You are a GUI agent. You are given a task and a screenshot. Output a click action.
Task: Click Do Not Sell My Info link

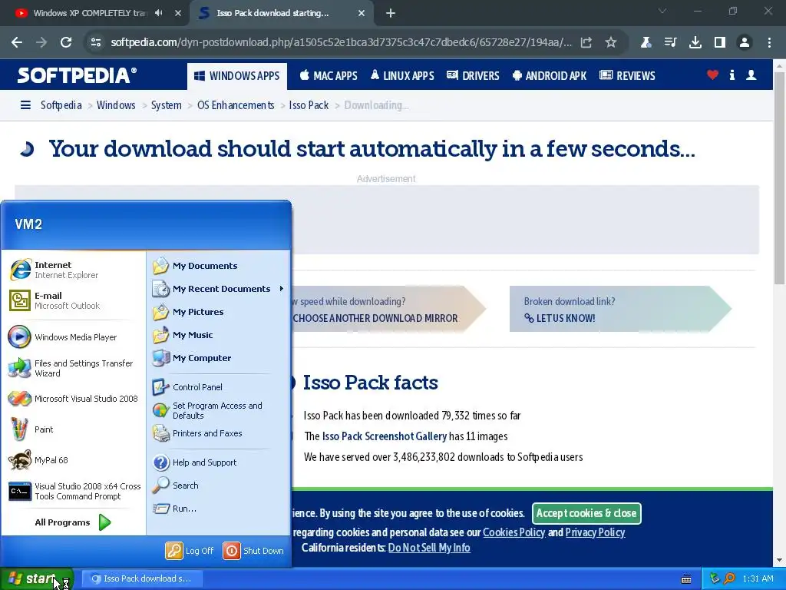click(429, 547)
